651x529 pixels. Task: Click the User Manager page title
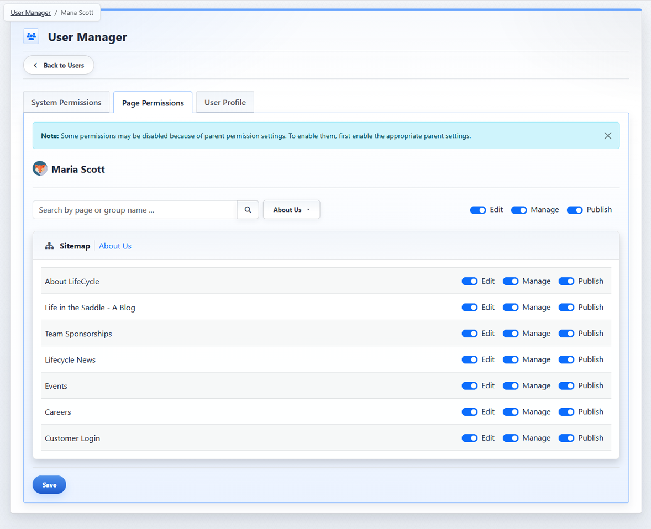click(x=88, y=37)
